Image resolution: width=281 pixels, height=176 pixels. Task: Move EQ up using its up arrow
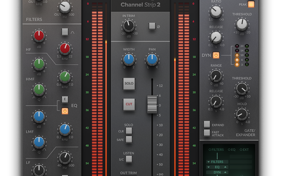(x=225, y=167)
